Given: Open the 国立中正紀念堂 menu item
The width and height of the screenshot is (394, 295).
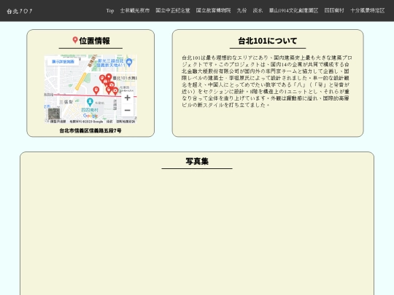Looking at the screenshot, I should (173, 10).
